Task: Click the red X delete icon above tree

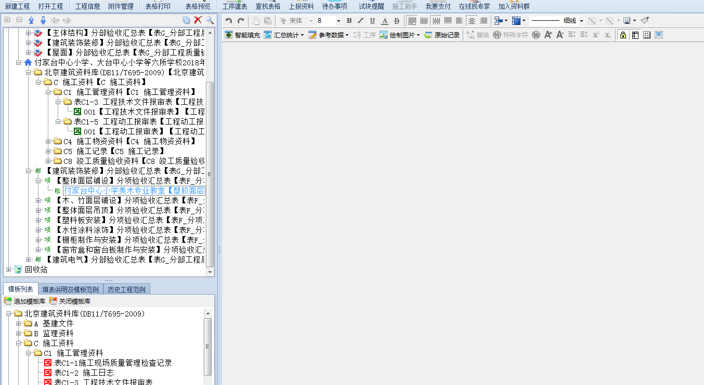Action: click(198, 20)
